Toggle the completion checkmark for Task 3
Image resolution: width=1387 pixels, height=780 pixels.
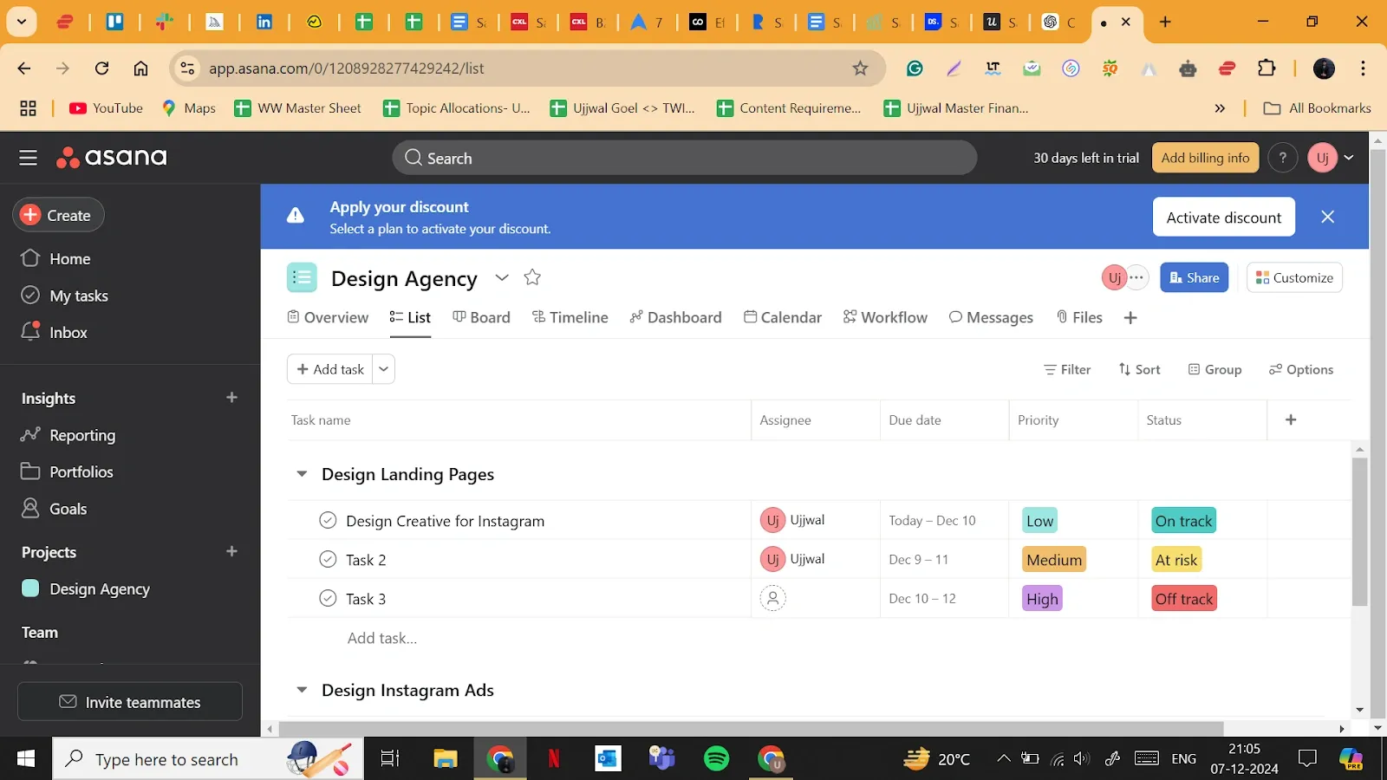click(328, 599)
